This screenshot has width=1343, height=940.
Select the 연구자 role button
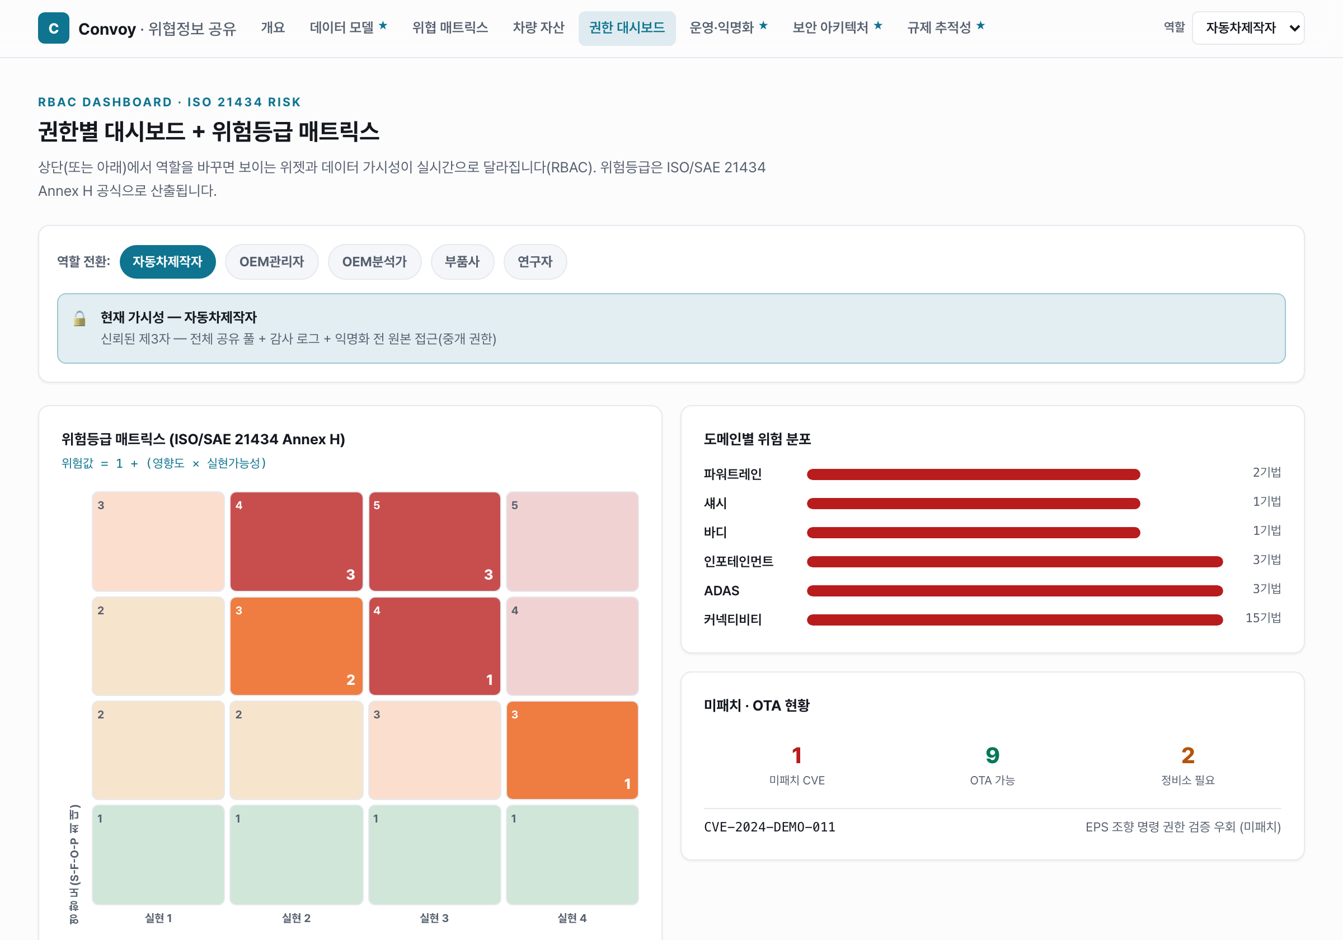click(x=534, y=261)
